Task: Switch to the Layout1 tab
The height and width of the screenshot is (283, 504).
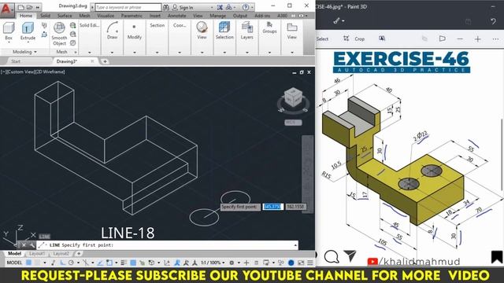Action: 37,253
